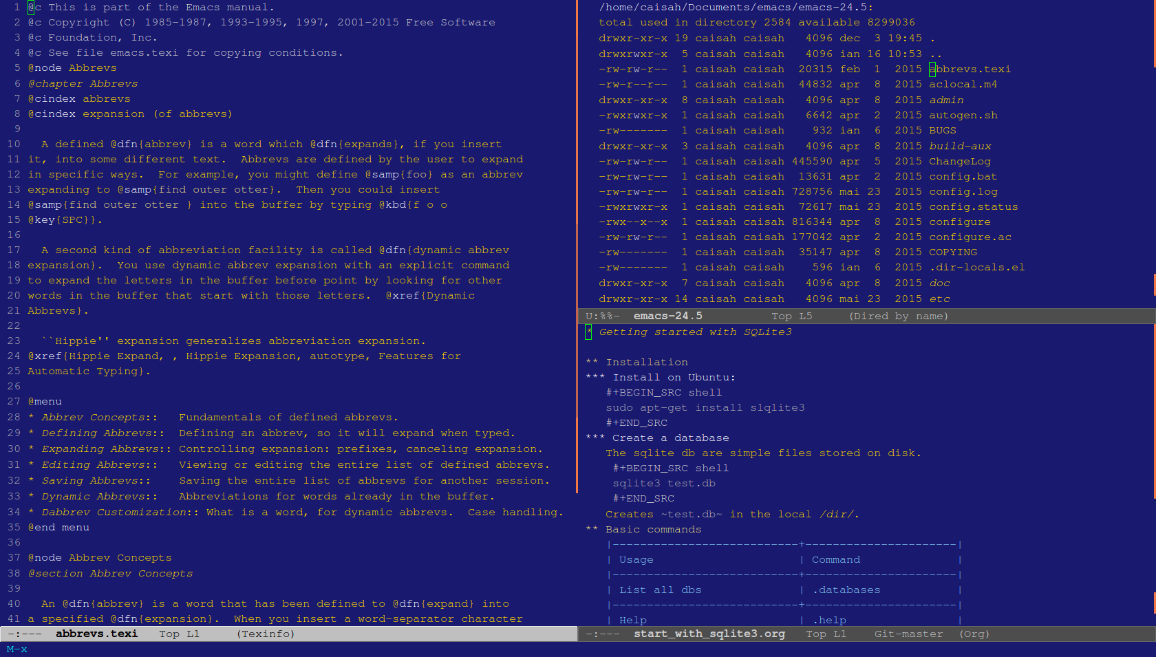Follow the Expanding Abbrevs menu entry
The height and width of the screenshot is (657, 1156).
[100, 449]
